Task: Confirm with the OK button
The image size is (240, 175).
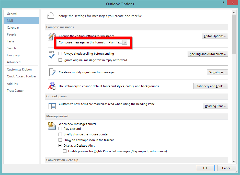Action: coord(205,168)
